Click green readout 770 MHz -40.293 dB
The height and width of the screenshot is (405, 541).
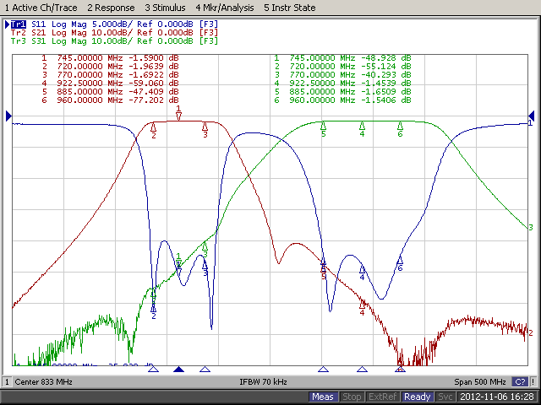tap(342, 75)
